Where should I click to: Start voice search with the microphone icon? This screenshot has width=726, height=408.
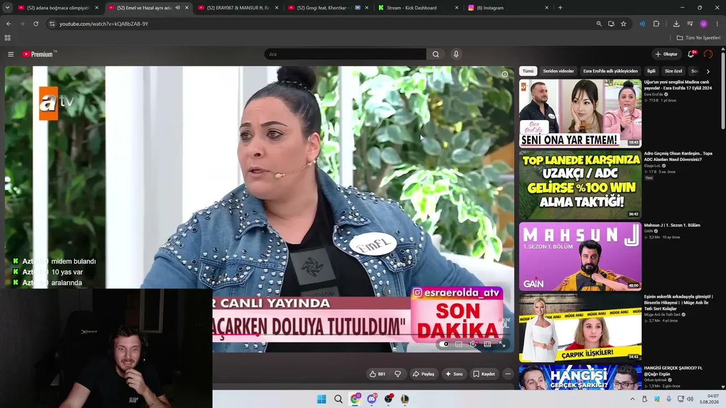pos(456,54)
